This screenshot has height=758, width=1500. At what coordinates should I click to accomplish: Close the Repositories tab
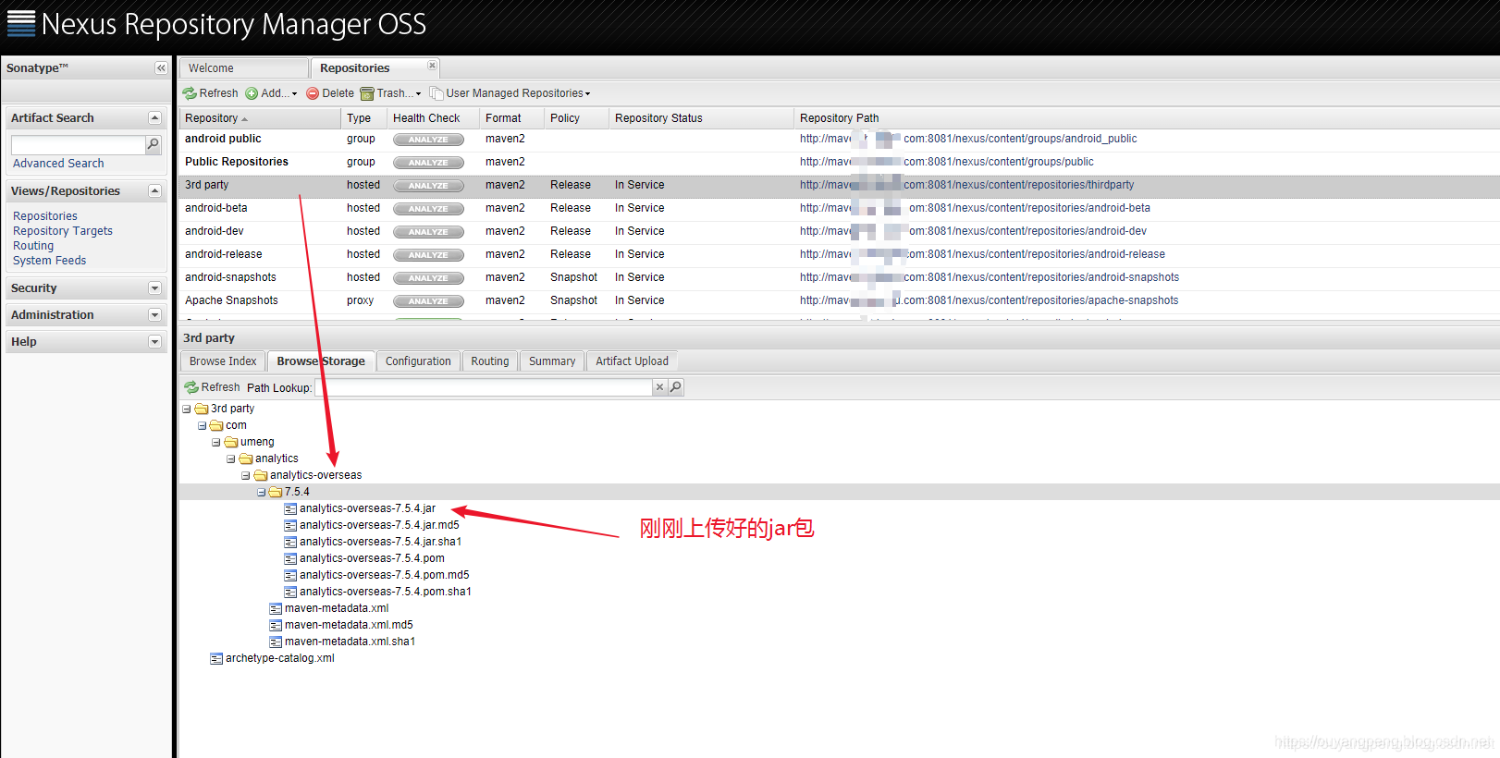[x=432, y=65]
